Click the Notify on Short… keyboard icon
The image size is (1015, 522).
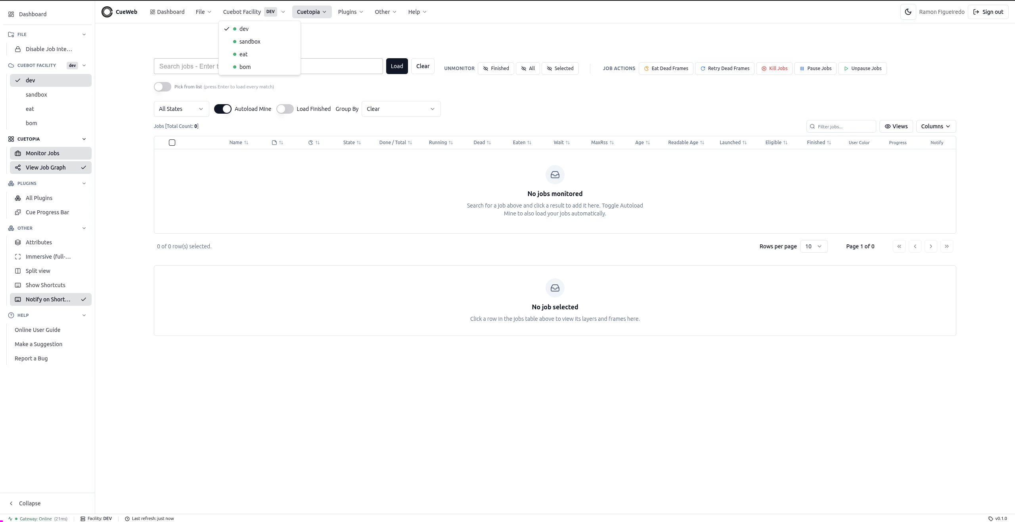coord(18,299)
